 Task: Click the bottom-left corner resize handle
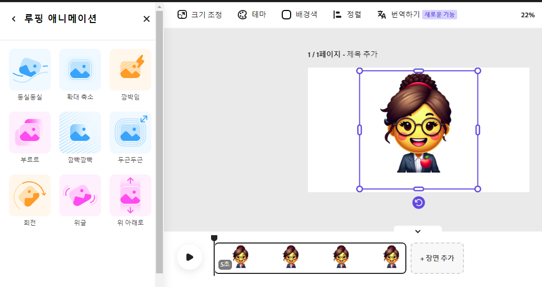point(359,189)
